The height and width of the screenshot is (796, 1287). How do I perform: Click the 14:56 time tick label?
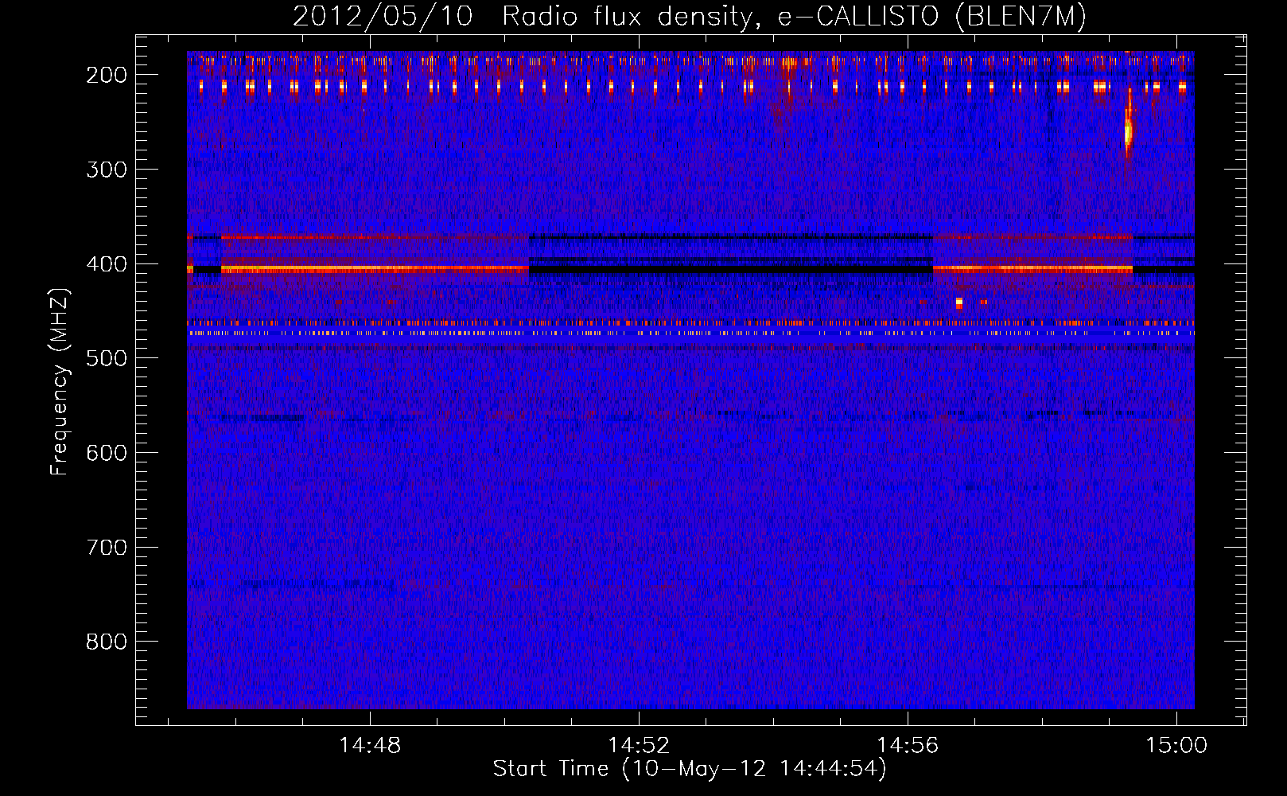tap(908, 746)
